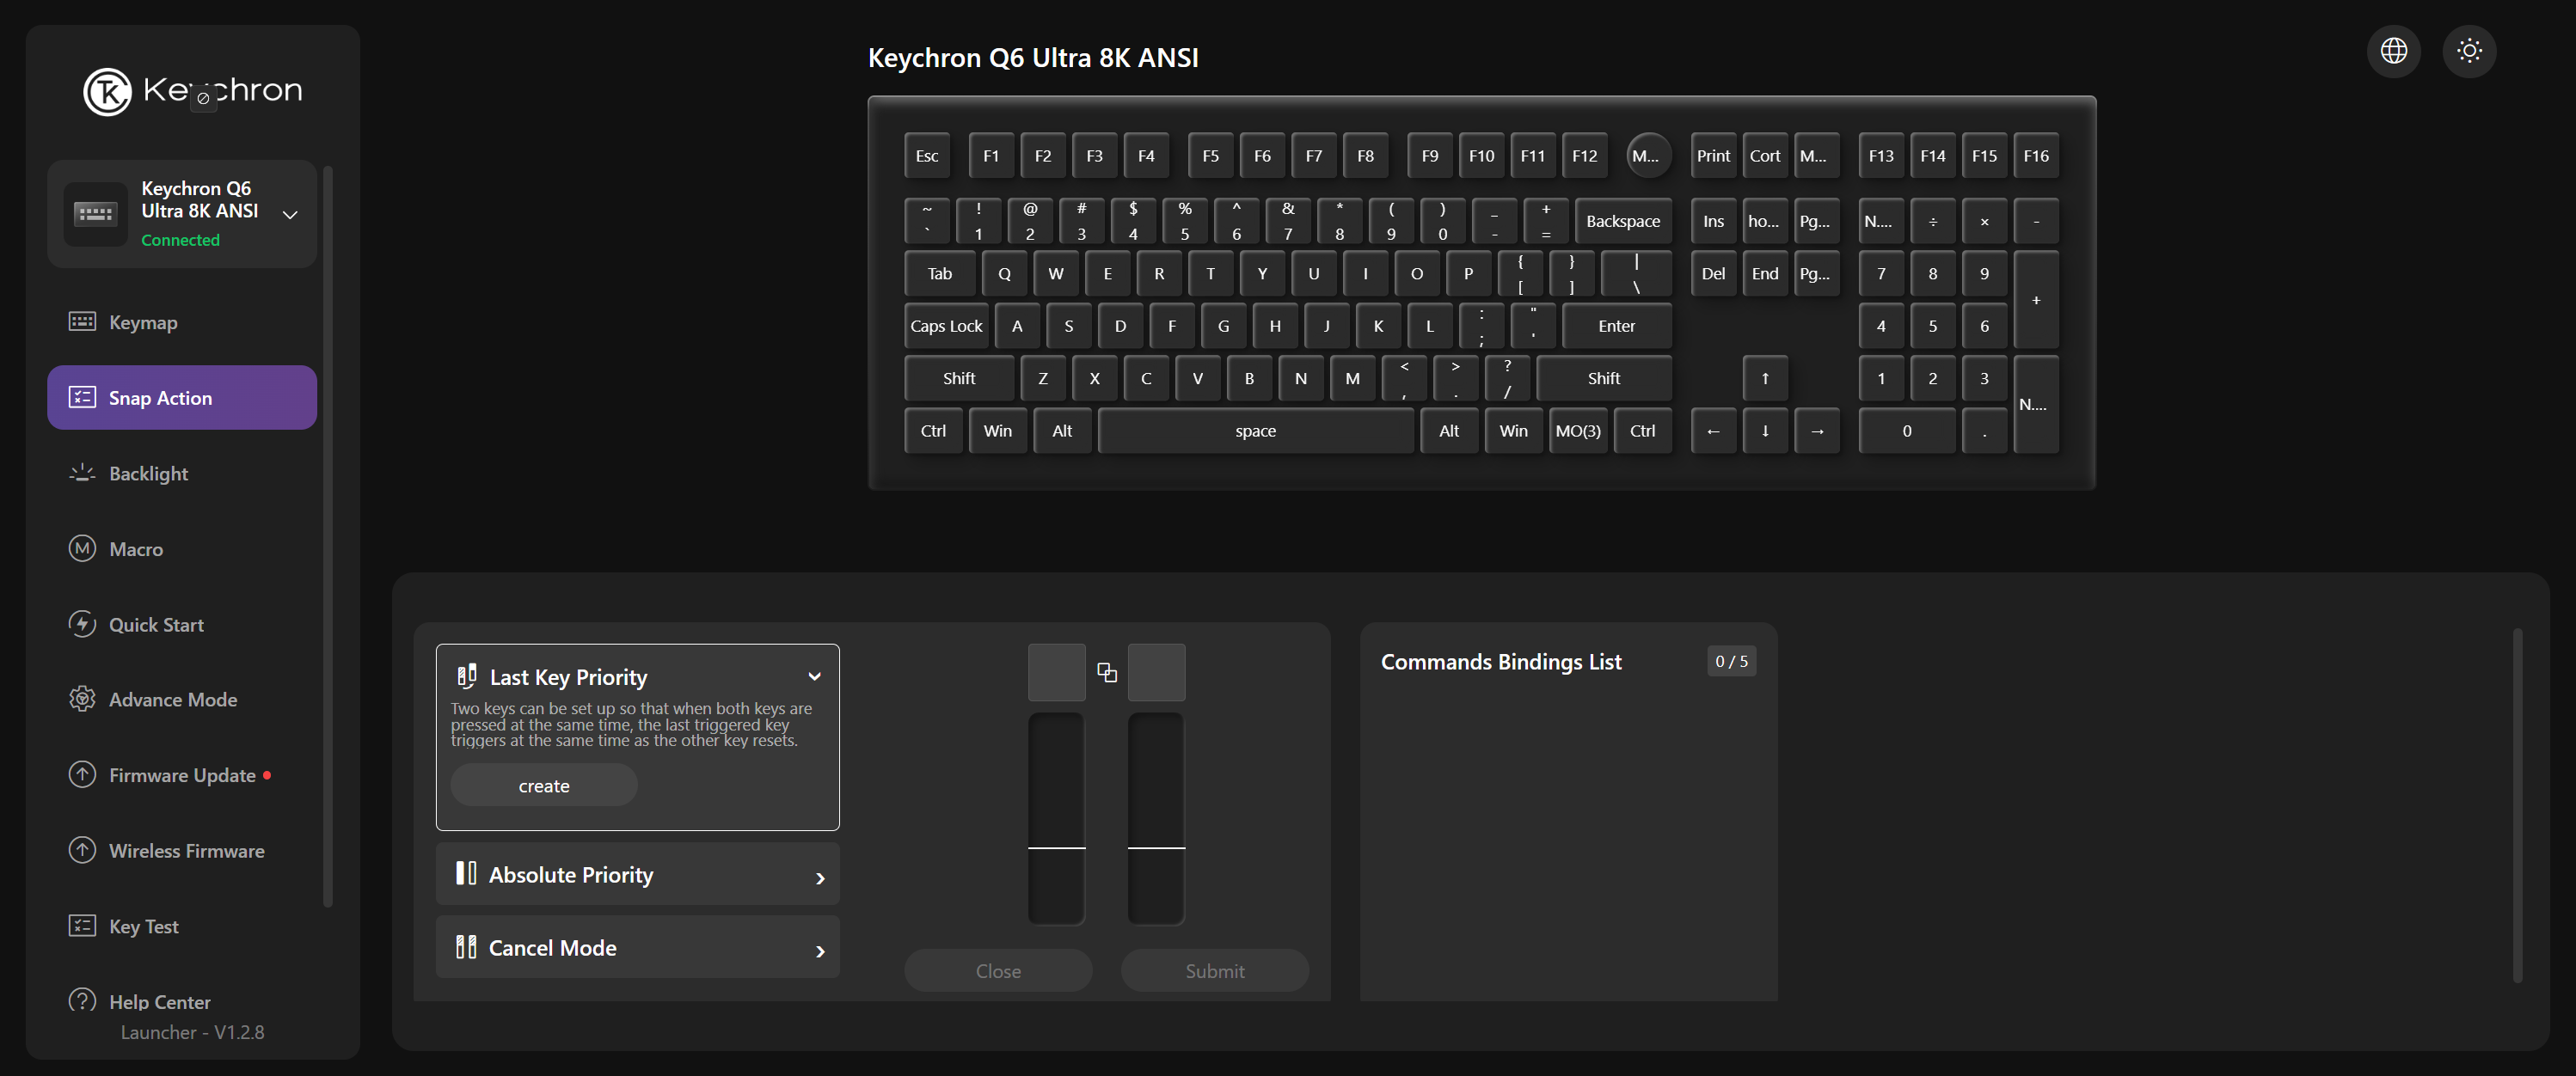Open the keyboard device selector dropdown
Viewport: 2576px width, 1076px height.
(x=290, y=214)
